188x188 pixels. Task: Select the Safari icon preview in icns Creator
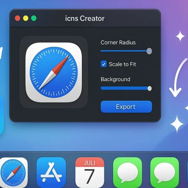[x=54, y=72]
